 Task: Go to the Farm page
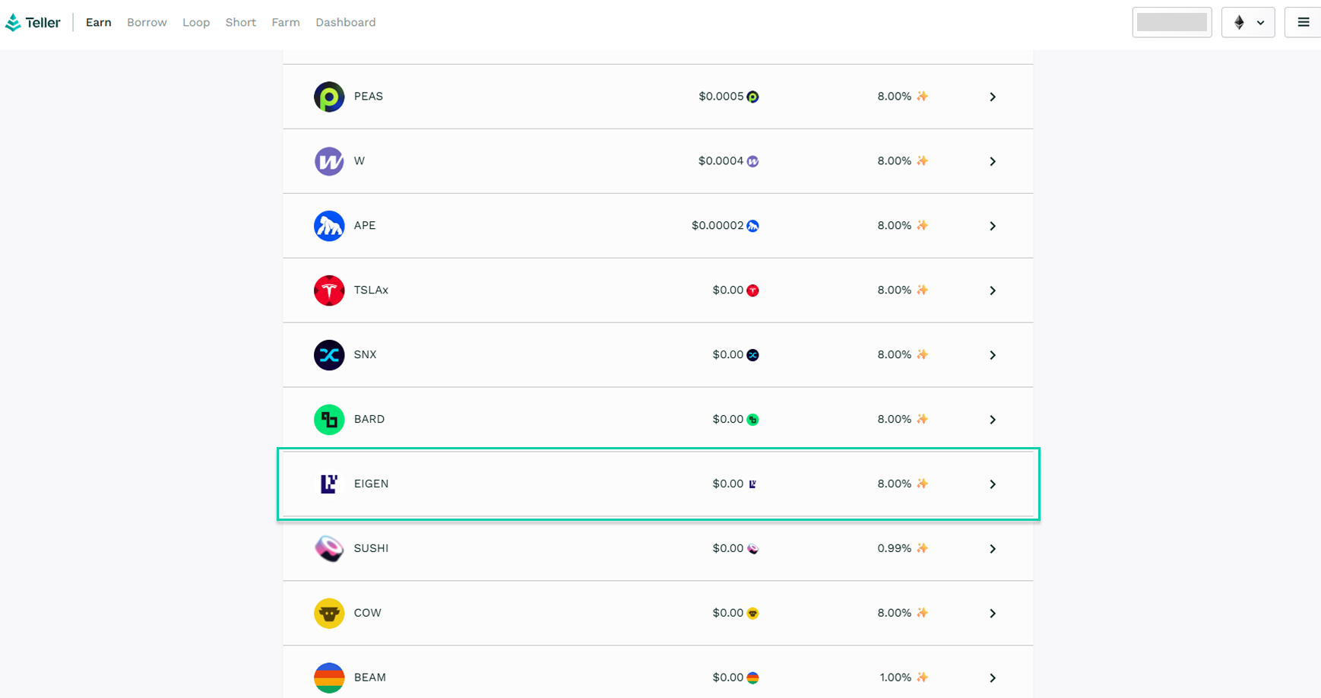coord(286,22)
